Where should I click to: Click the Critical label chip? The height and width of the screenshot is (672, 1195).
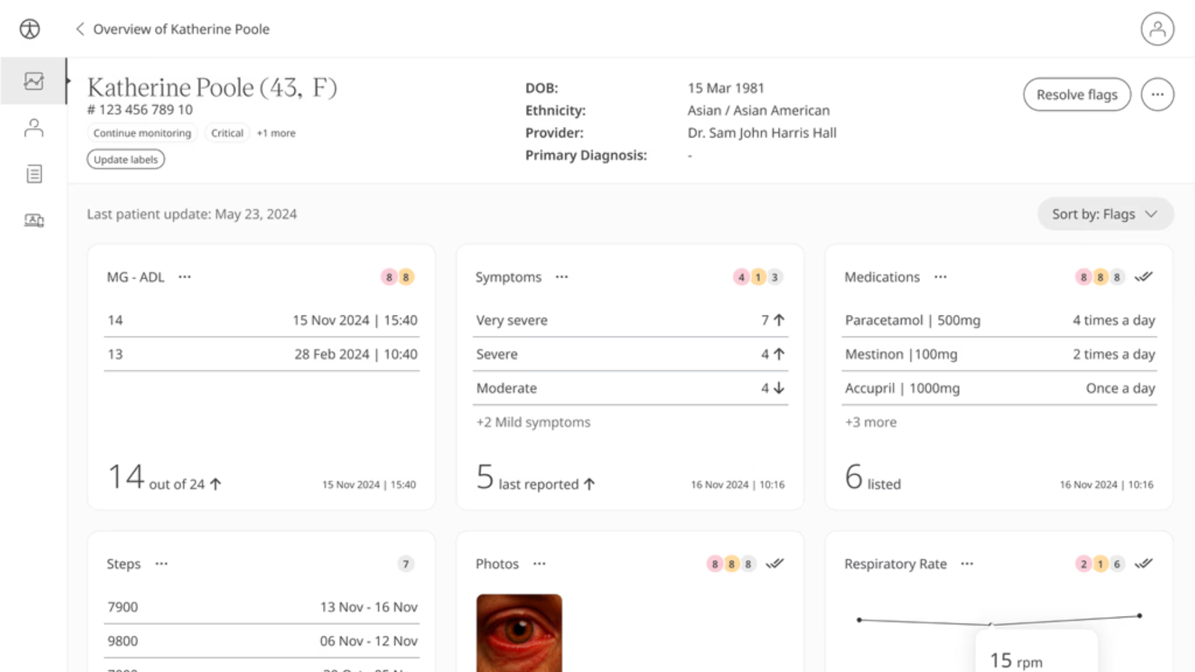[x=227, y=133]
